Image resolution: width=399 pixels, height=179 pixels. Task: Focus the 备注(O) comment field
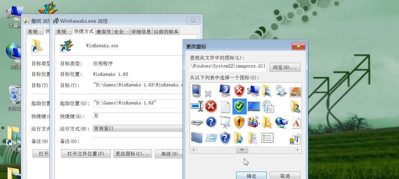coord(138,141)
